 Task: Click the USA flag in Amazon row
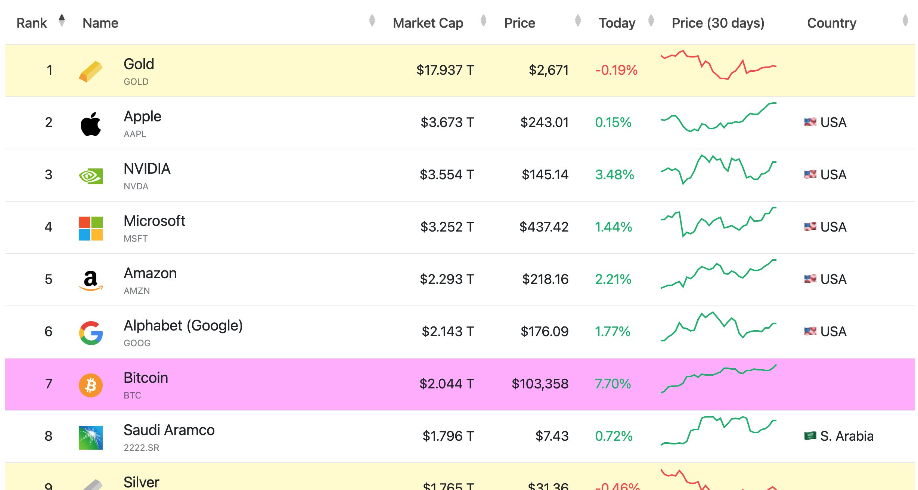click(x=810, y=279)
